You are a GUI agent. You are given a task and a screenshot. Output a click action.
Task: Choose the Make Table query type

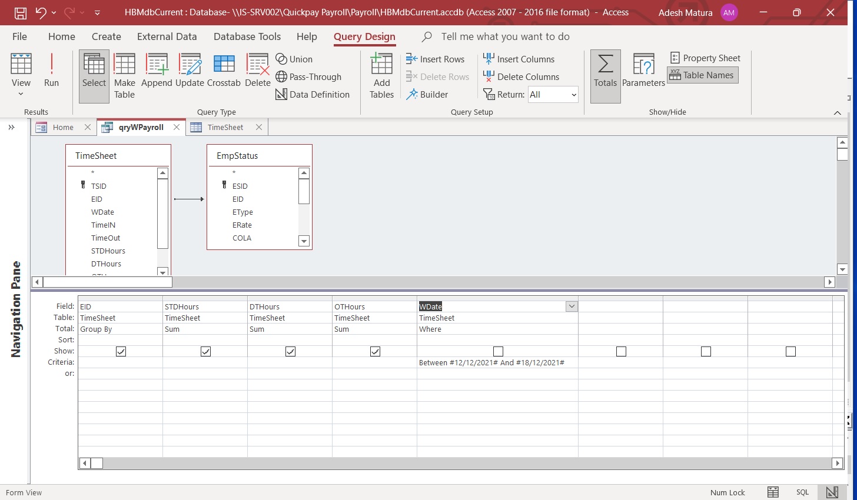[124, 76]
